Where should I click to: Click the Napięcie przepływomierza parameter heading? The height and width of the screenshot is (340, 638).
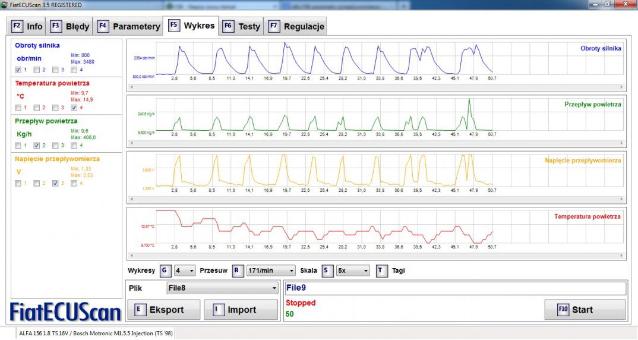pos(58,159)
